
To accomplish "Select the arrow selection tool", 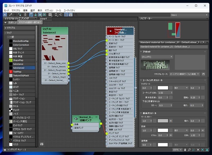I will coord(5,15).
